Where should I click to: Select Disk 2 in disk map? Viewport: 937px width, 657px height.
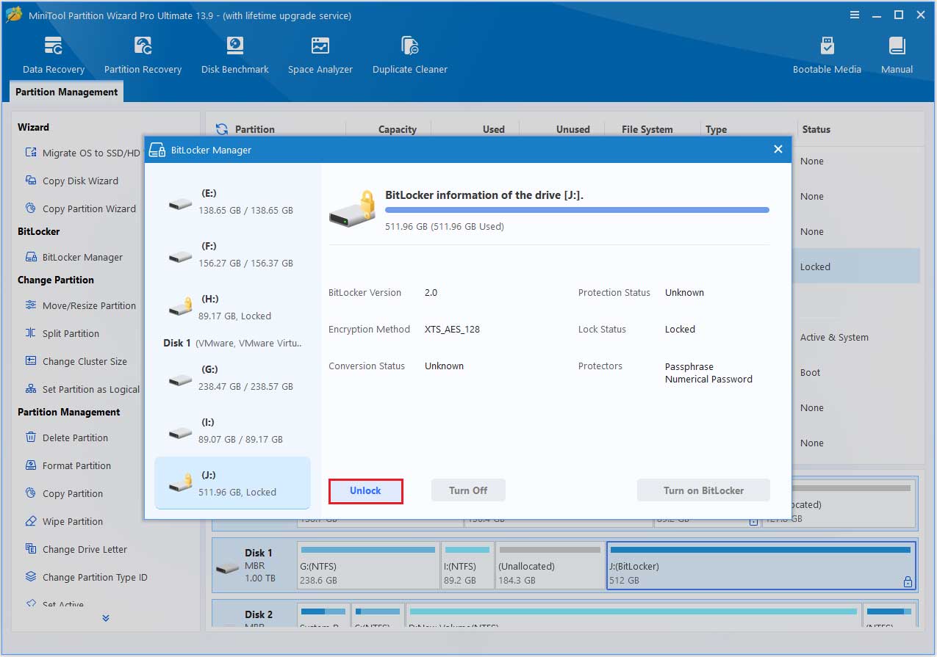[254, 614]
